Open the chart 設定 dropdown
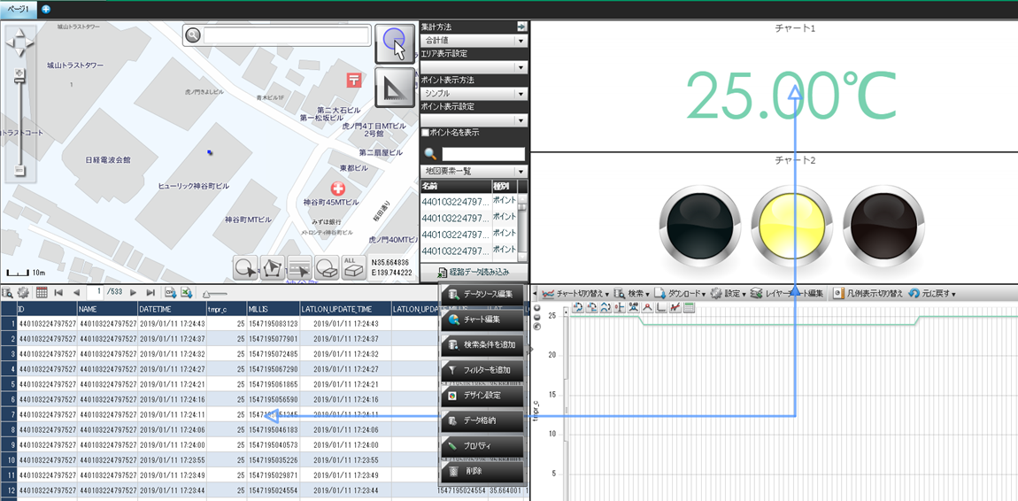This screenshot has width=1018, height=501. pyautogui.click(x=728, y=293)
